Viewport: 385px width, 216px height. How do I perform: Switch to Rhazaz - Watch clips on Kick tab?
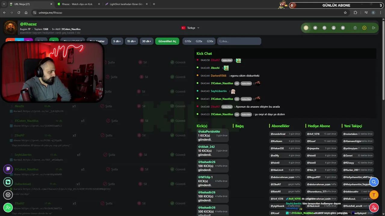coord(78,4)
